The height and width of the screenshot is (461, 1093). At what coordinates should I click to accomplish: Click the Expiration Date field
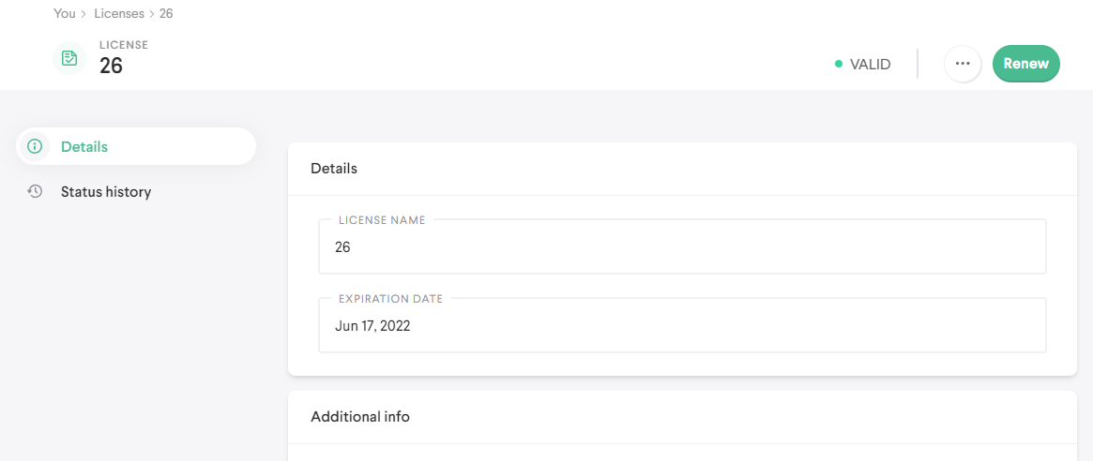coord(682,326)
